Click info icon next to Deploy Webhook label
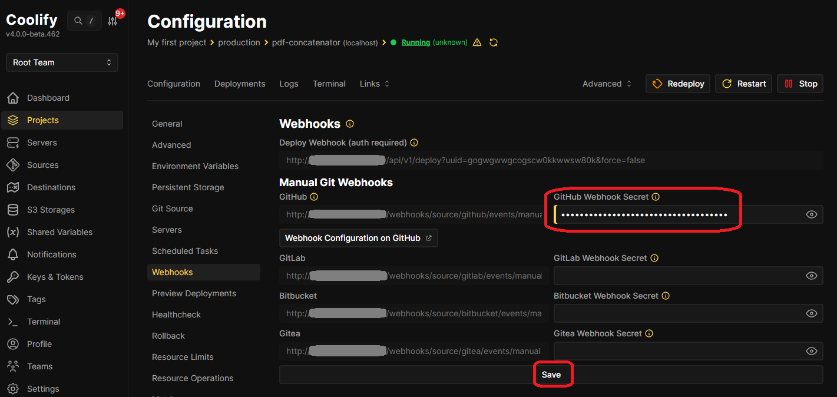This screenshot has height=397, width=837. tap(414, 143)
